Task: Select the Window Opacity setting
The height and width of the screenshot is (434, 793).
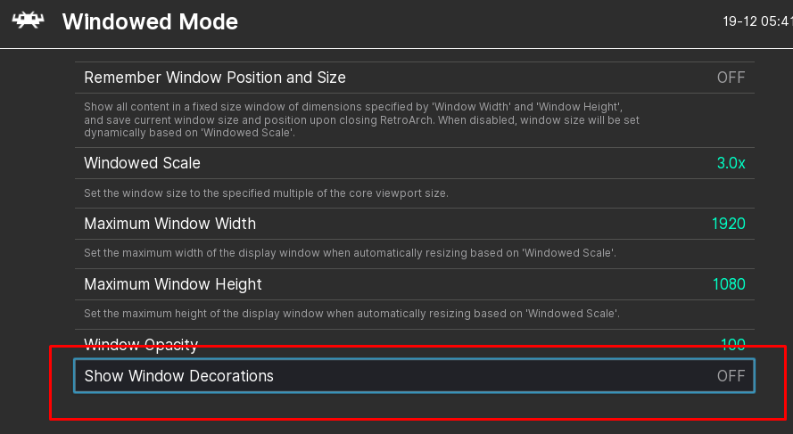Action: pyautogui.click(x=415, y=344)
